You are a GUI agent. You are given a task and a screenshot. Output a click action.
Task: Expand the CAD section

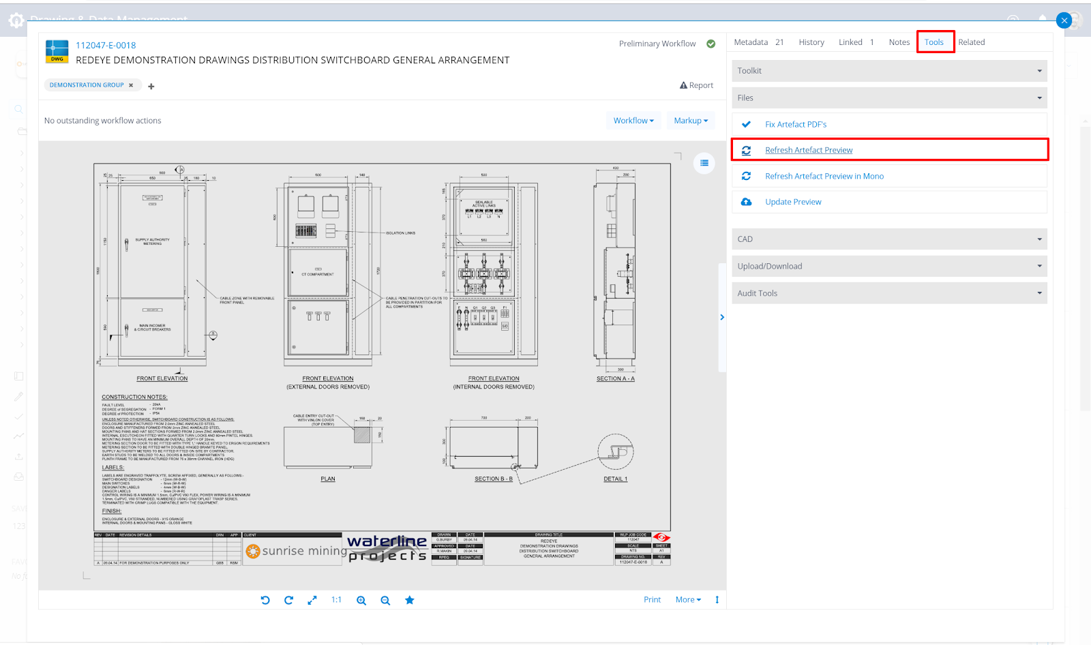click(x=889, y=239)
